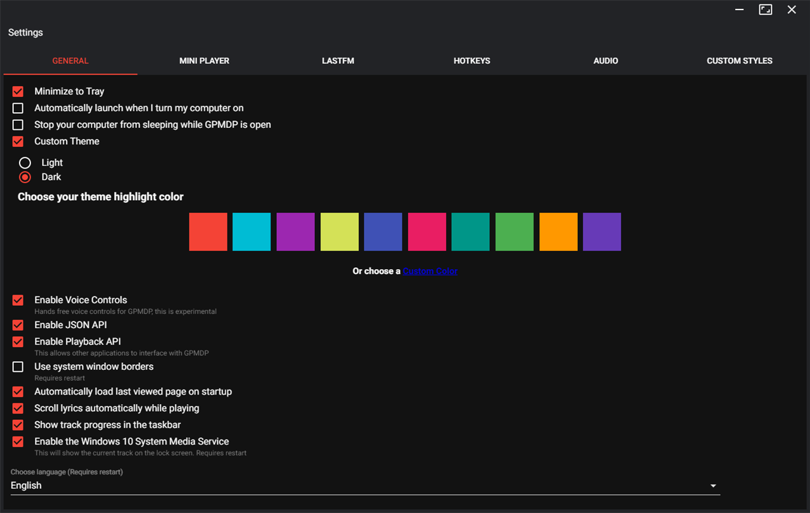Close the Settings window
Screen dimensions: 810x513
tap(792, 9)
